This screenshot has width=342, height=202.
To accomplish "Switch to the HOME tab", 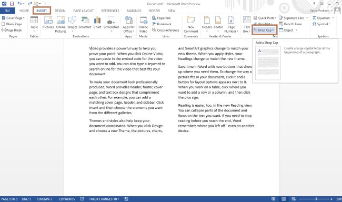I will pos(24,11).
